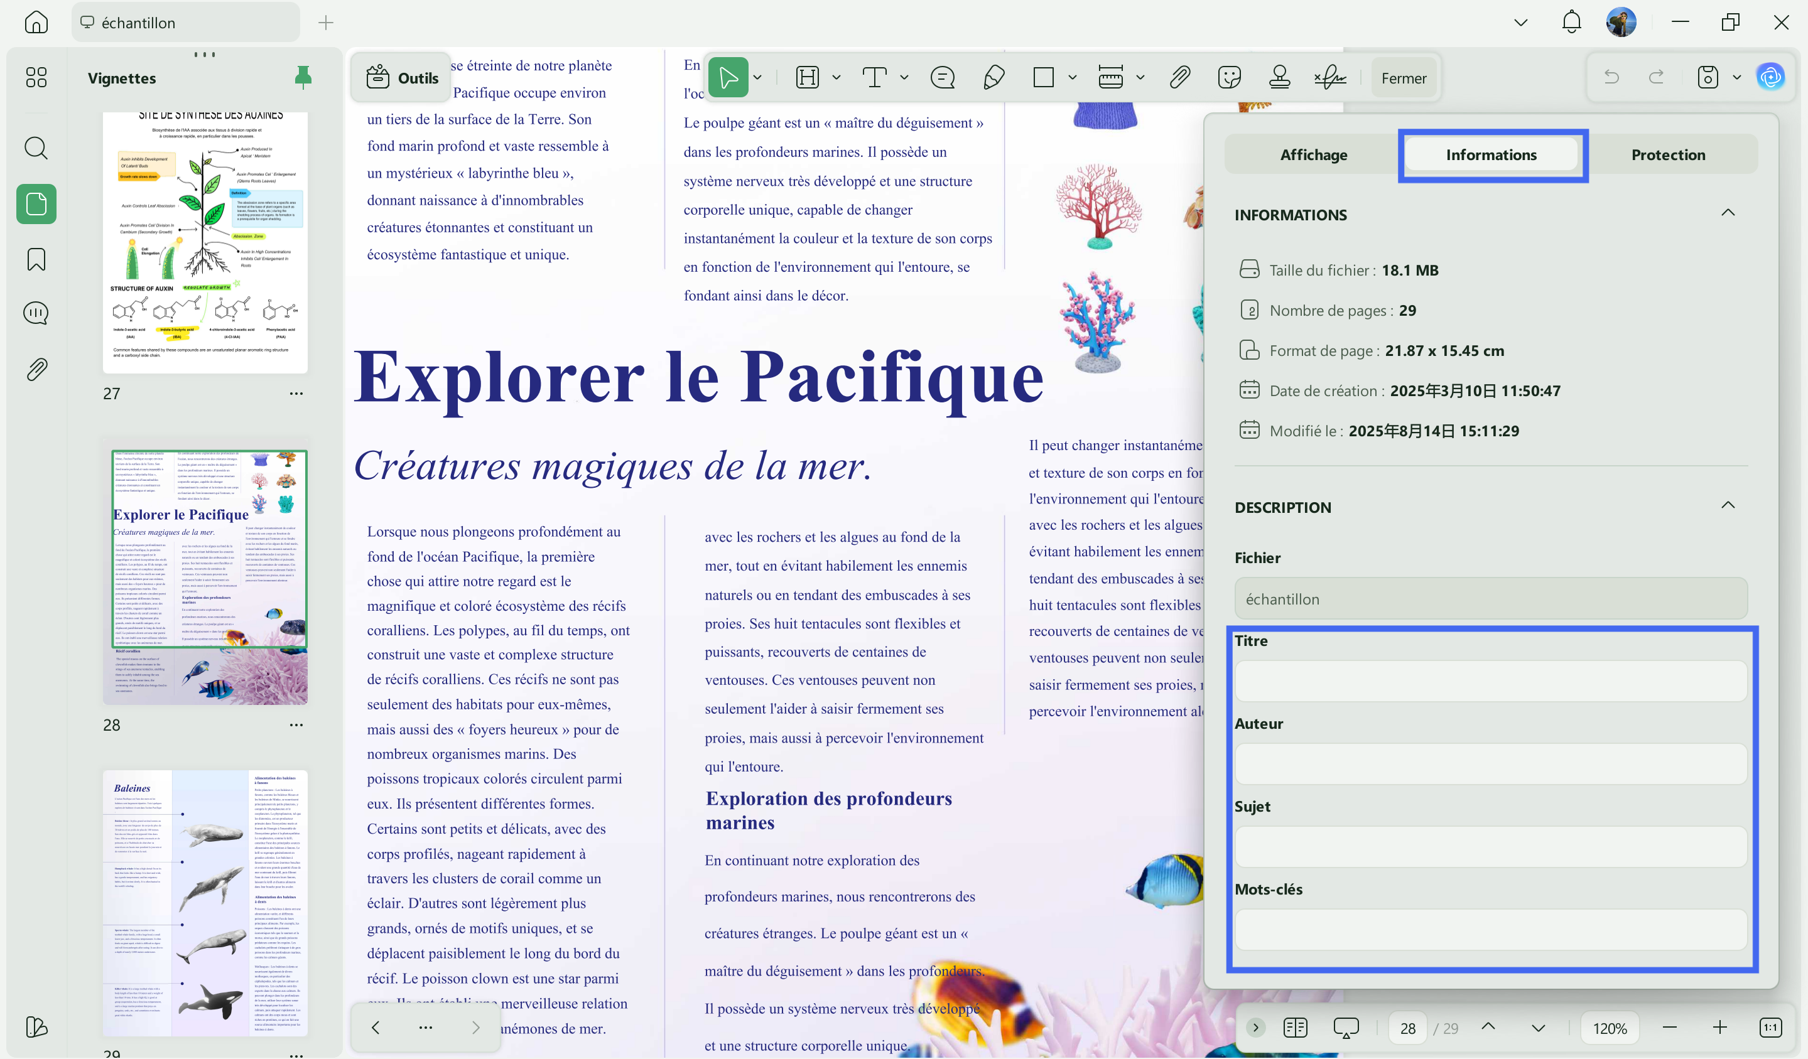Open the user profile avatar
This screenshot has height=1059, width=1808.
[1621, 22]
